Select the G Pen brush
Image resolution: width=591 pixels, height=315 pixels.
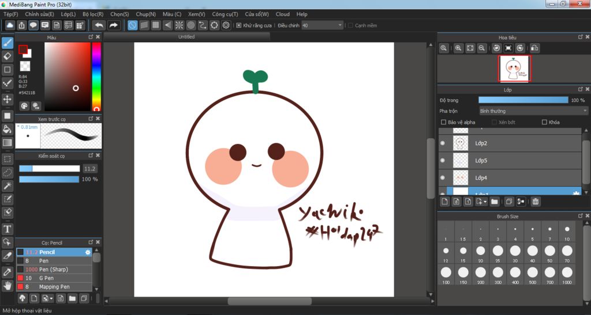click(x=54, y=278)
